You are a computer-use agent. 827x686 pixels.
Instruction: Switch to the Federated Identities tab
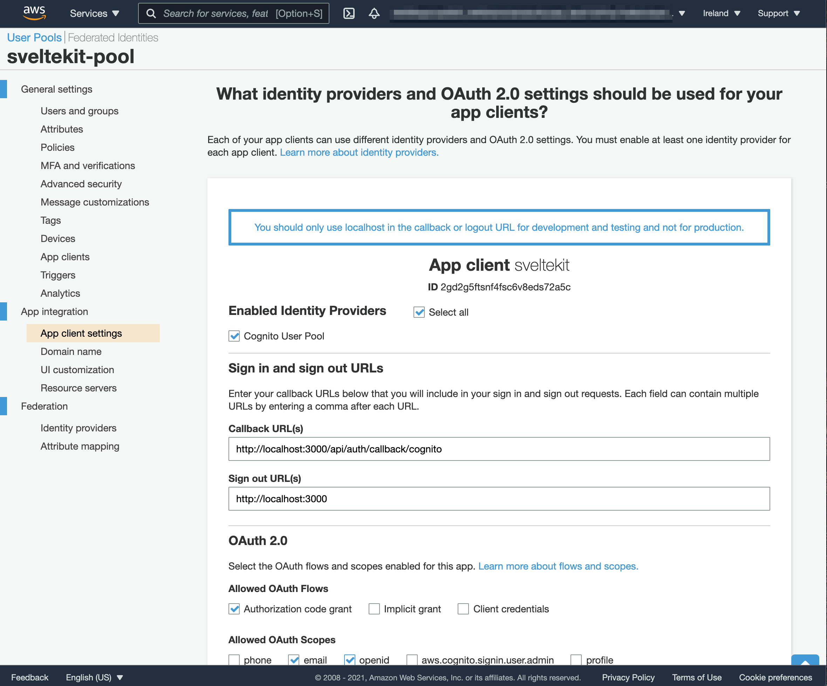tap(112, 37)
